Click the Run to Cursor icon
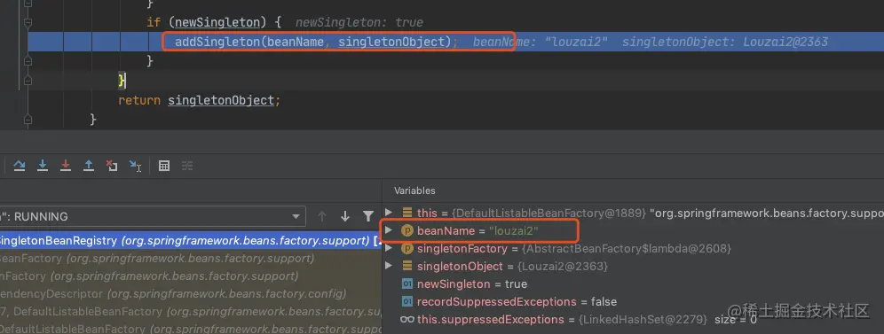The image size is (884, 334). 135,166
